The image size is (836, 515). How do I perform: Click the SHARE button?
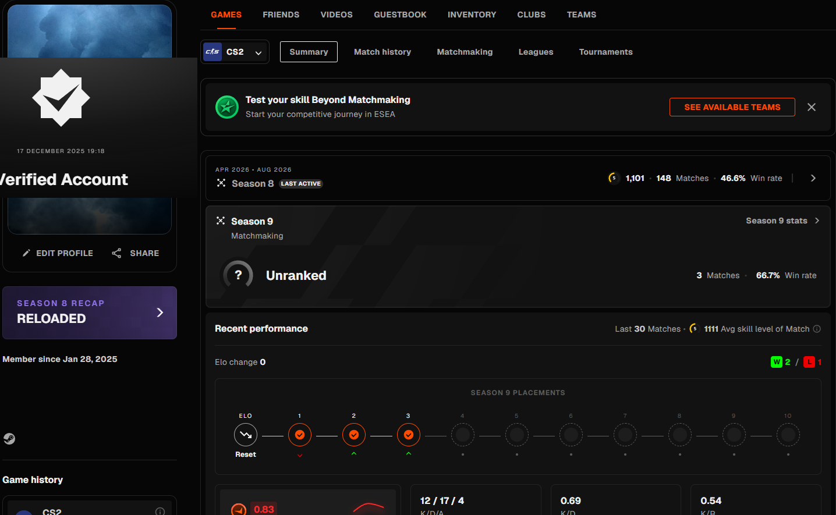pyautogui.click(x=135, y=253)
